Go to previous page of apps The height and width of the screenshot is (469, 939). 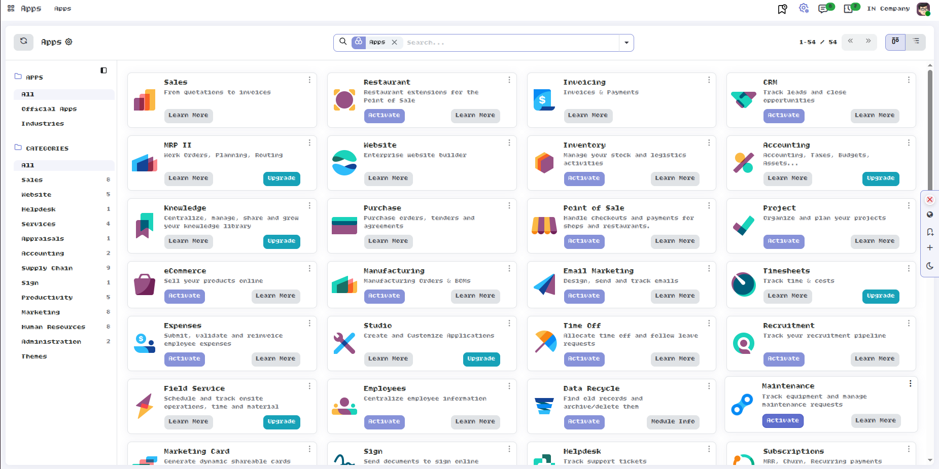pos(850,42)
